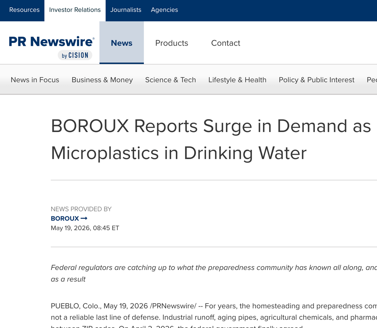The width and height of the screenshot is (377, 328).
Task: Go to the Agencies link
Action: point(164,10)
